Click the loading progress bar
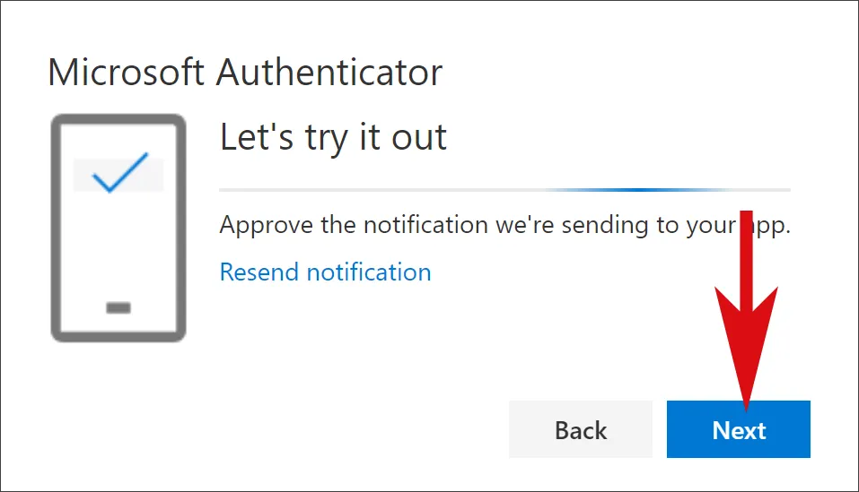This screenshot has height=492, width=859. 504,190
